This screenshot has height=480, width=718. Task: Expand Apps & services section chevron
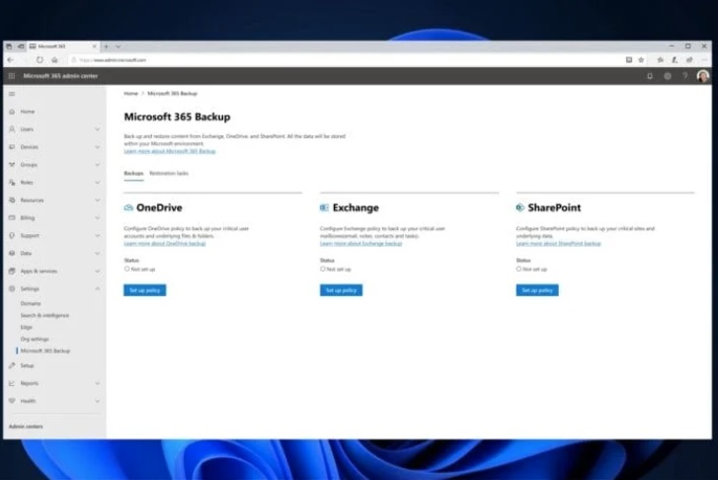(98, 272)
